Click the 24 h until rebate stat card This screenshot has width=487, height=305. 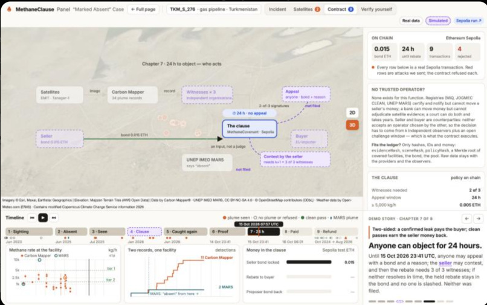click(411, 52)
